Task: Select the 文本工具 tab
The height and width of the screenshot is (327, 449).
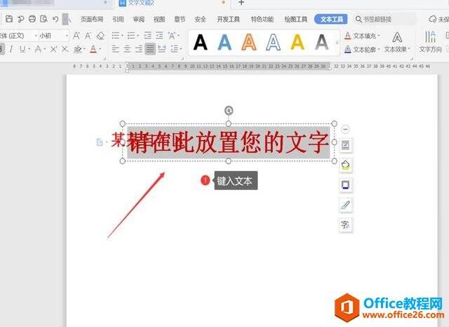Action: pyautogui.click(x=331, y=19)
